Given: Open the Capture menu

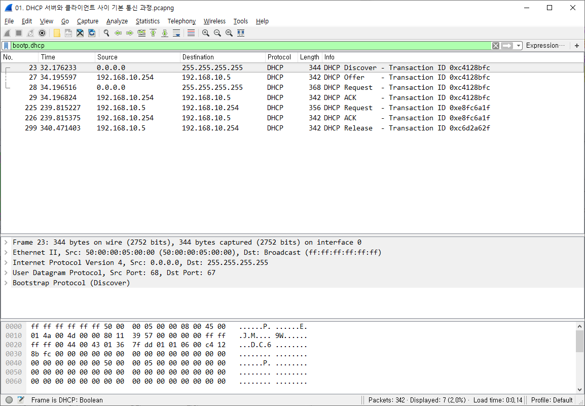Looking at the screenshot, I should (x=88, y=21).
